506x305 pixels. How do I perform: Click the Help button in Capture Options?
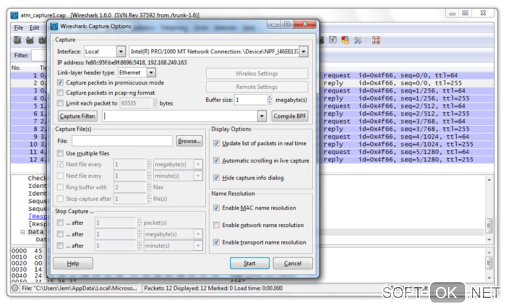point(73,263)
